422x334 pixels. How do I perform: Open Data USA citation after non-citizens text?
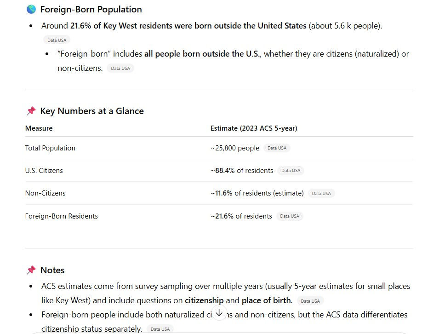click(120, 68)
